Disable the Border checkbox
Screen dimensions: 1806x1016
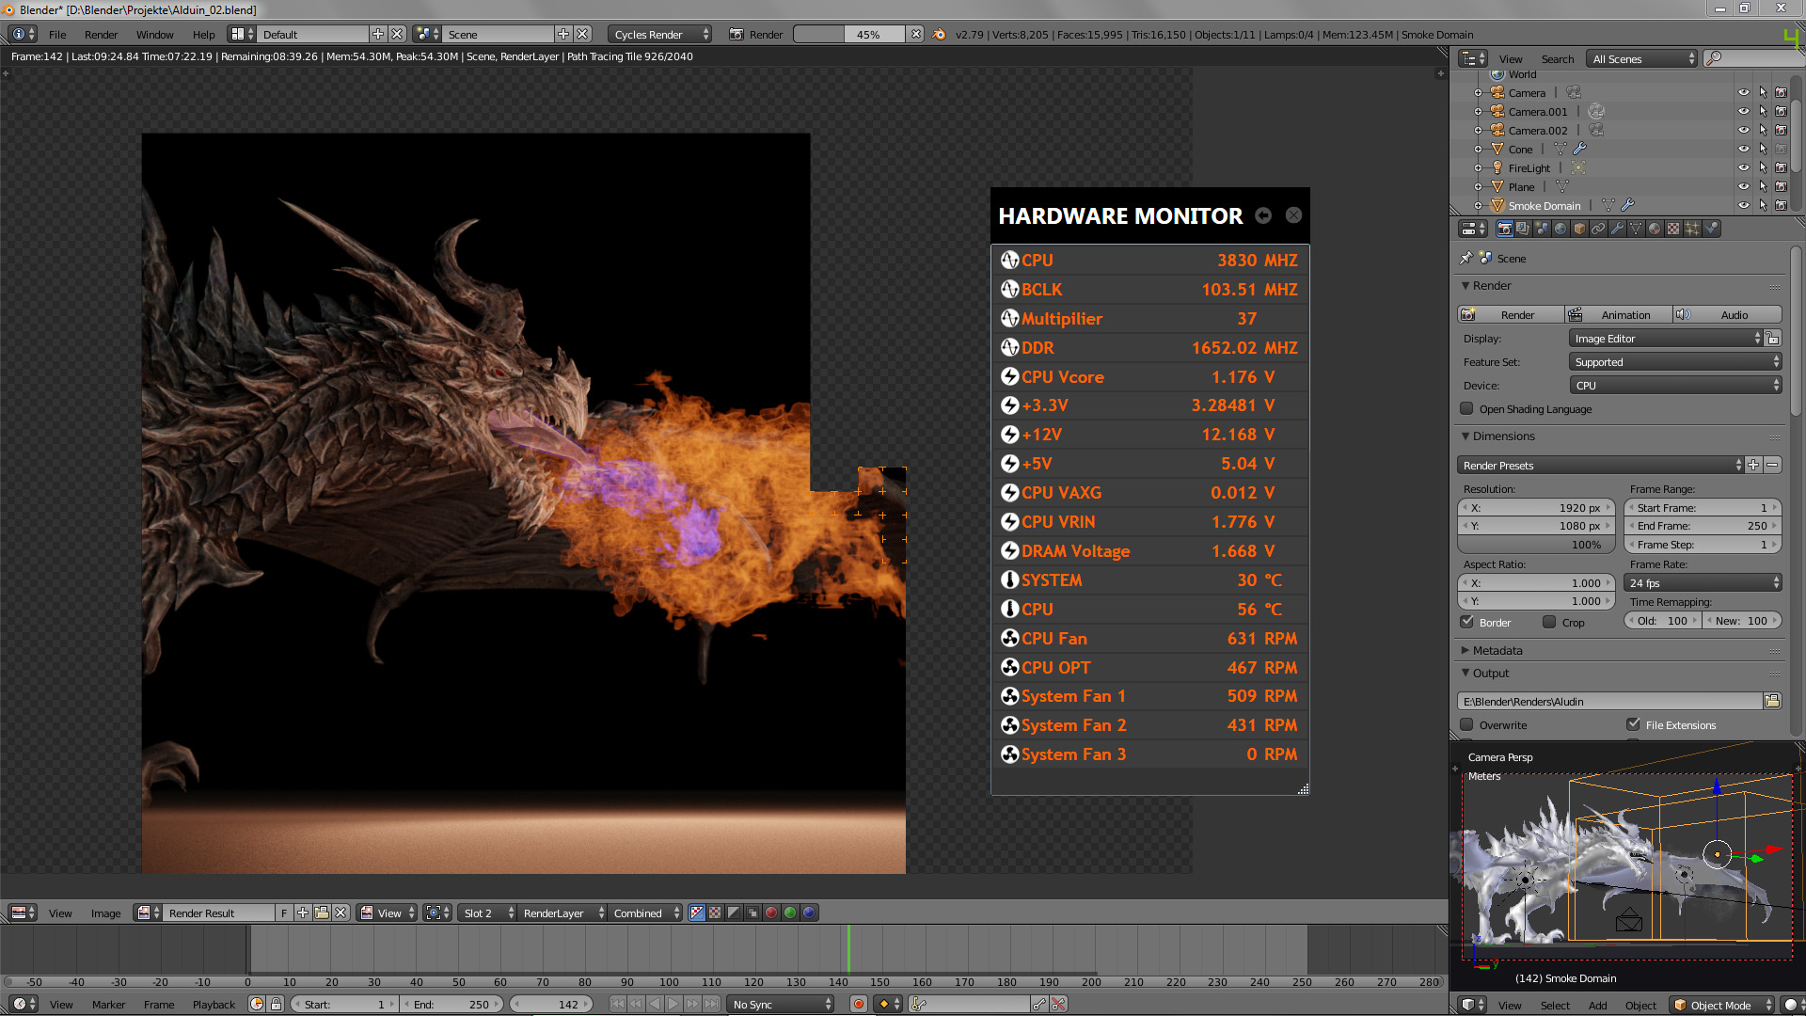(x=1466, y=622)
